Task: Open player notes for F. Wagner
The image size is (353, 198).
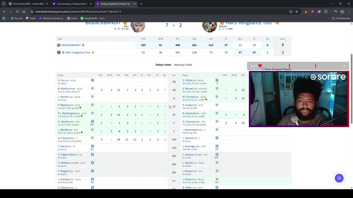Action: pyautogui.click(x=92, y=171)
